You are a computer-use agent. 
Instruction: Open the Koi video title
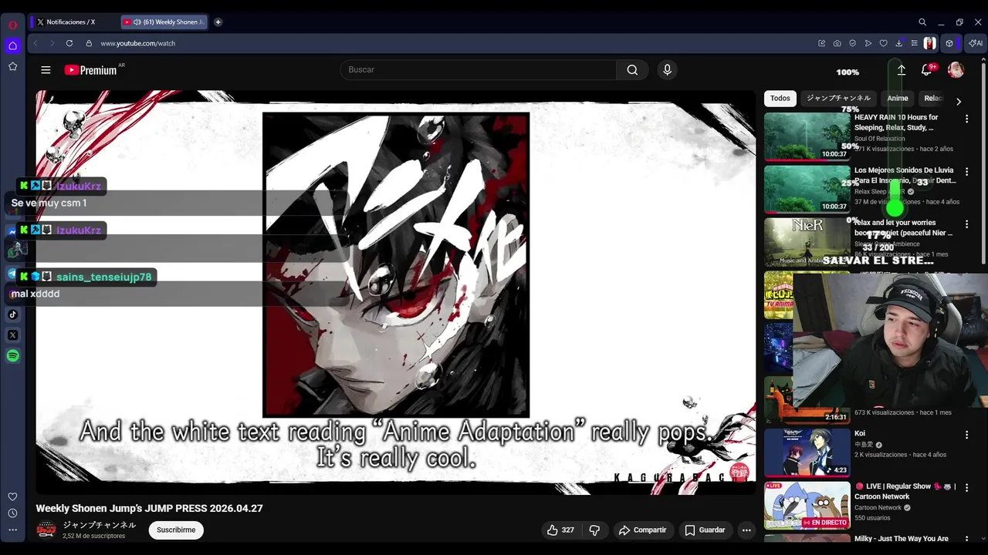(860, 434)
